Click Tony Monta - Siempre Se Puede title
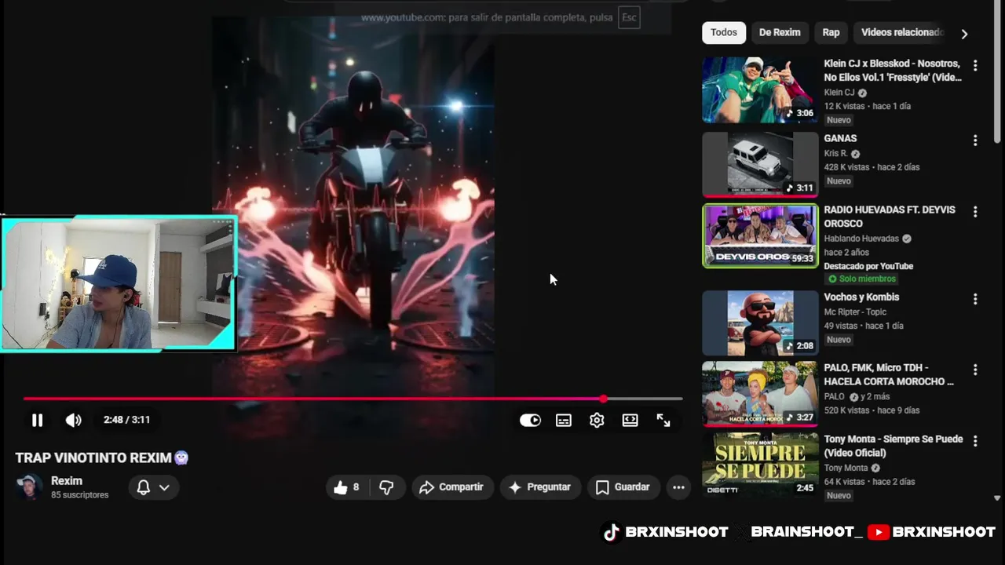The image size is (1005, 565). click(894, 446)
